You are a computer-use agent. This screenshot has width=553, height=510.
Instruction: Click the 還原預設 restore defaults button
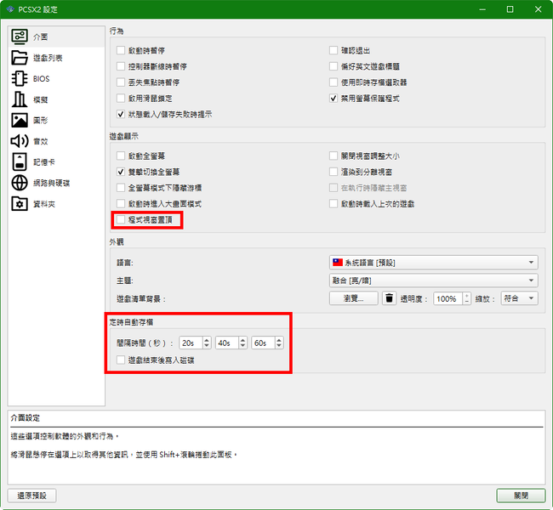click(31, 496)
